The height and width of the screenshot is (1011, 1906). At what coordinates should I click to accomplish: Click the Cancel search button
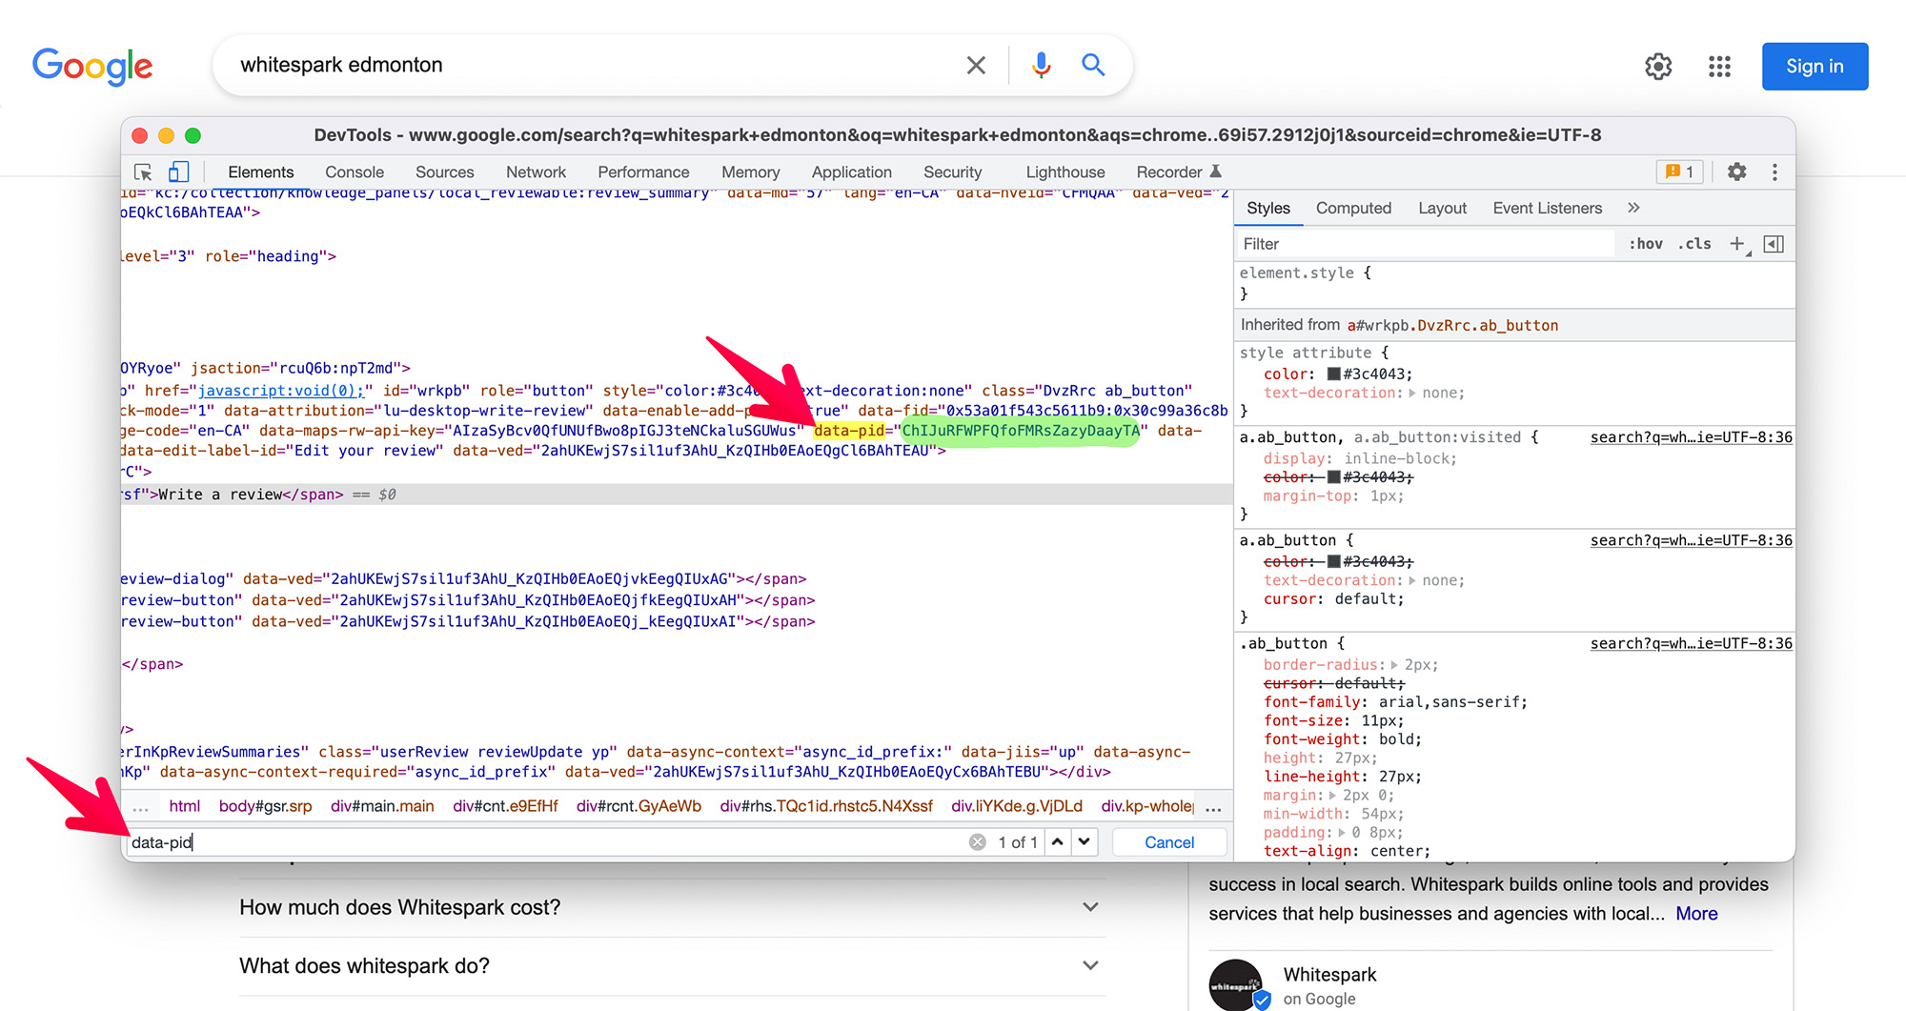tap(1169, 842)
